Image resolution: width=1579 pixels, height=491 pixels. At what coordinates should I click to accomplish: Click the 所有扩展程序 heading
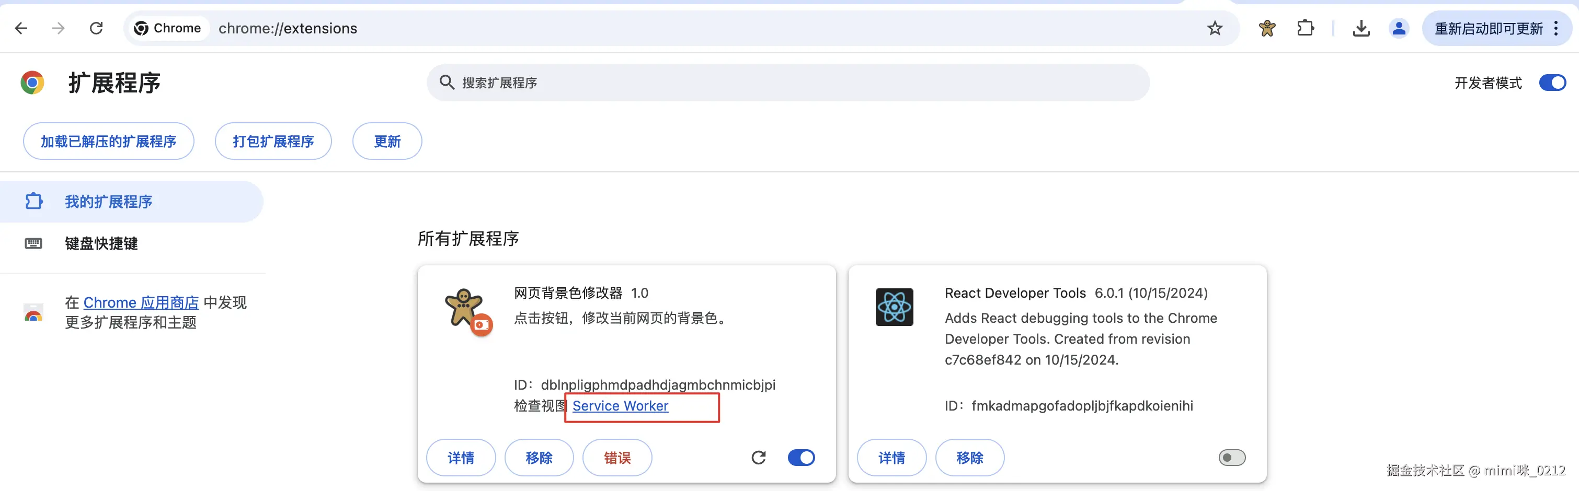[x=468, y=238]
